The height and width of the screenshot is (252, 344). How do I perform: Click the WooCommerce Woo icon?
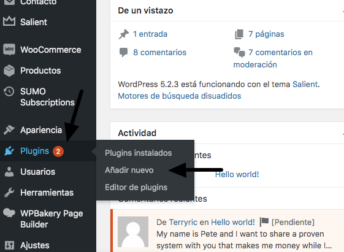coord(9,49)
